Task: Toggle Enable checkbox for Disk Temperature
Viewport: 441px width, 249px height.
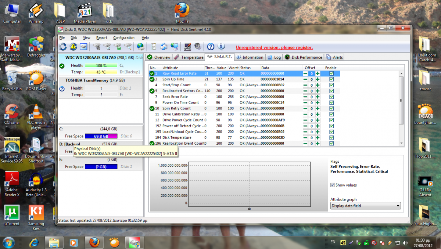Action: click(331, 137)
